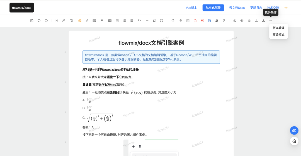This screenshot has width=301, height=156.
Task: Click the blue highlighted intro paragraph
Action: point(151,57)
